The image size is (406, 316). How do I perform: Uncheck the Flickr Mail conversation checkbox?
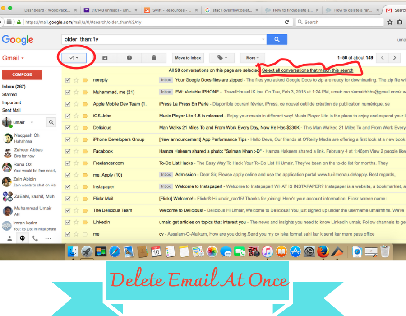coord(68,199)
